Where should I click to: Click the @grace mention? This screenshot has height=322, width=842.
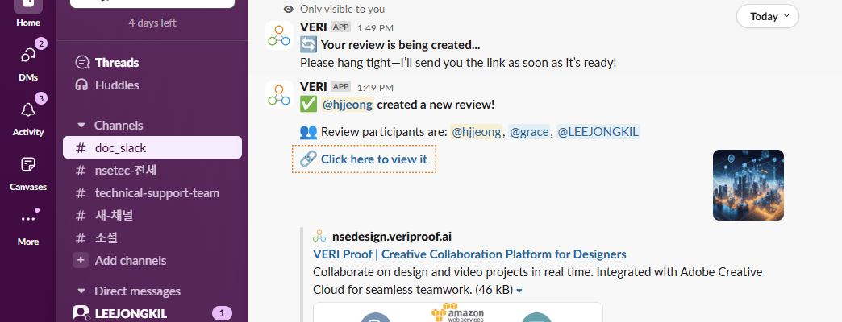point(529,131)
